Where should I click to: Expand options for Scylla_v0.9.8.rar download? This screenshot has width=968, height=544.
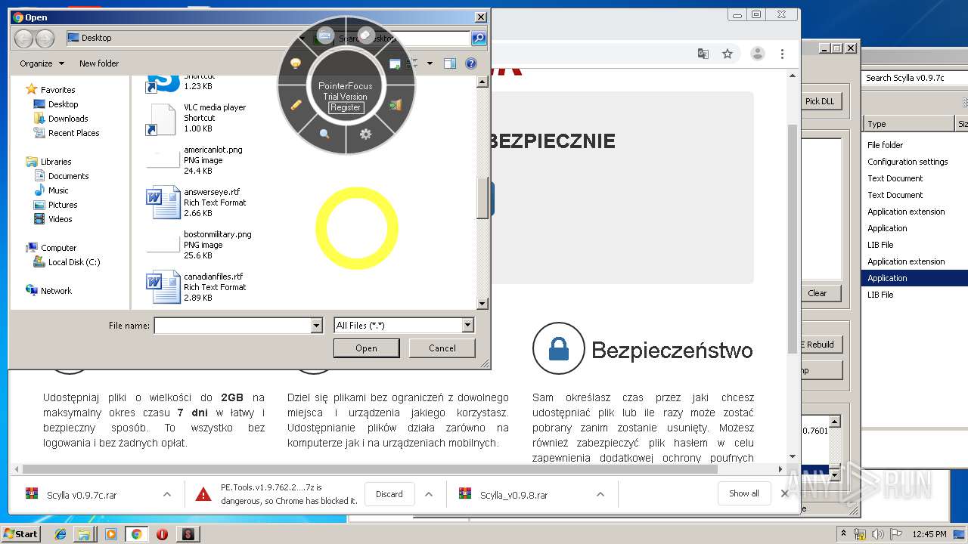(600, 495)
